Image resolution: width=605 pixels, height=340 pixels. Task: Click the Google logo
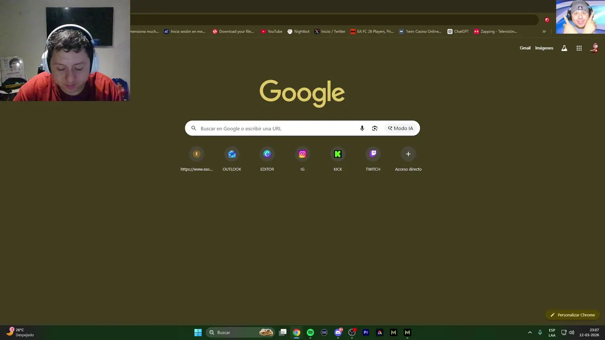click(x=302, y=93)
